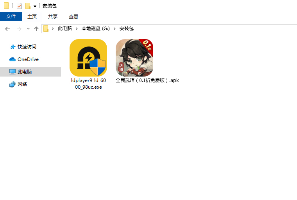Select 安装包 in the address path
The width and height of the screenshot is (297, 200).
[127, 29]
